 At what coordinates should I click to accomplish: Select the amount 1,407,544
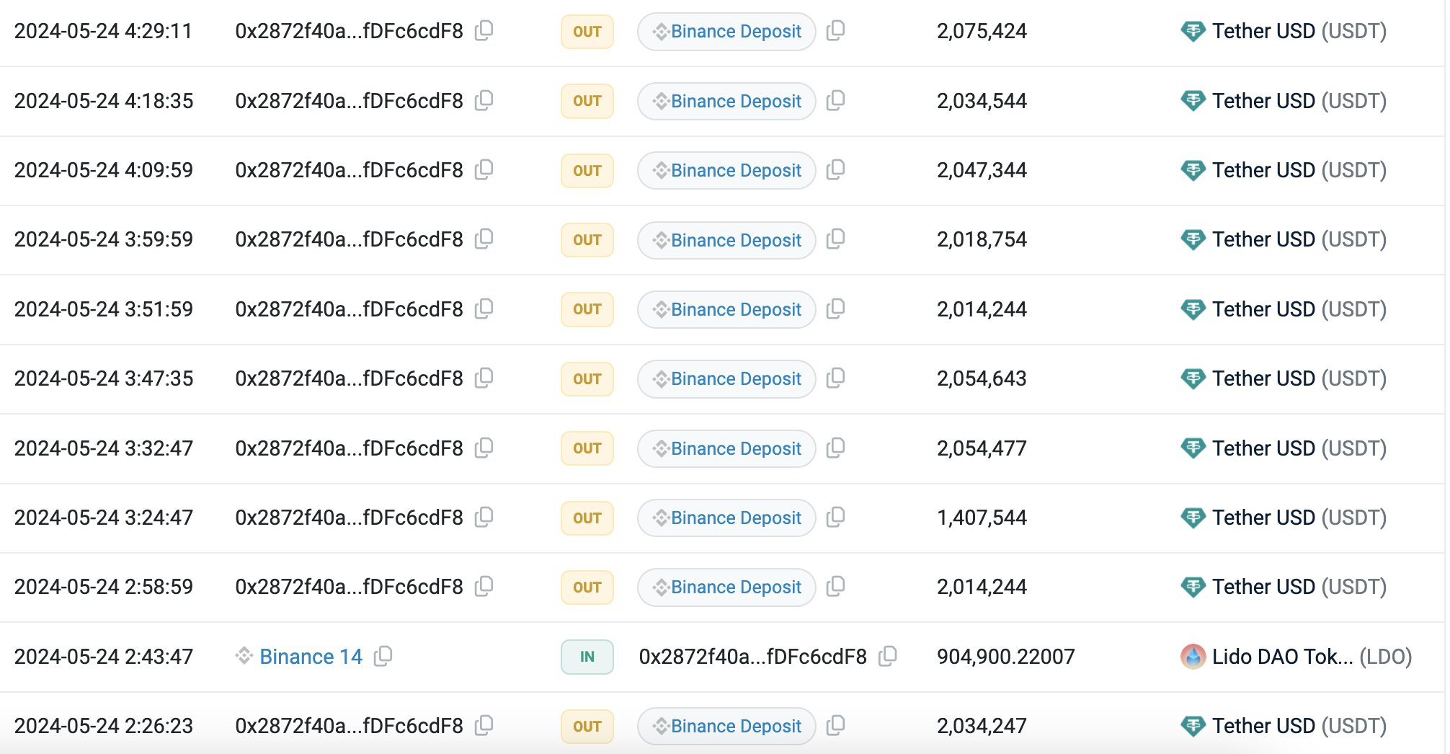tap(982, 518)
